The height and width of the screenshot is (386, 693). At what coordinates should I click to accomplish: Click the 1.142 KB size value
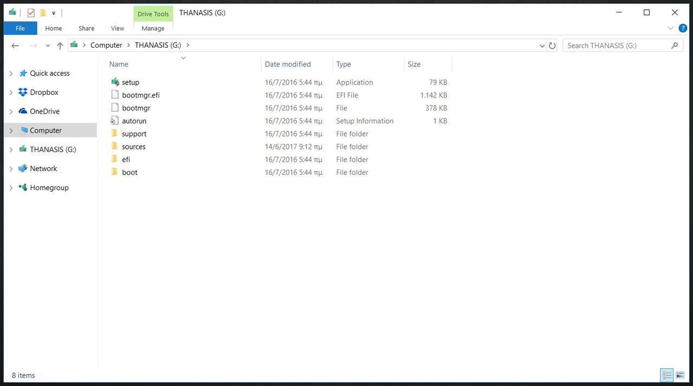pos(434,95)
